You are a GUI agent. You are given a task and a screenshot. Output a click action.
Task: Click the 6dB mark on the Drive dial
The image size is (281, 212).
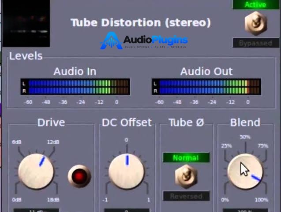tap(16, 142)
